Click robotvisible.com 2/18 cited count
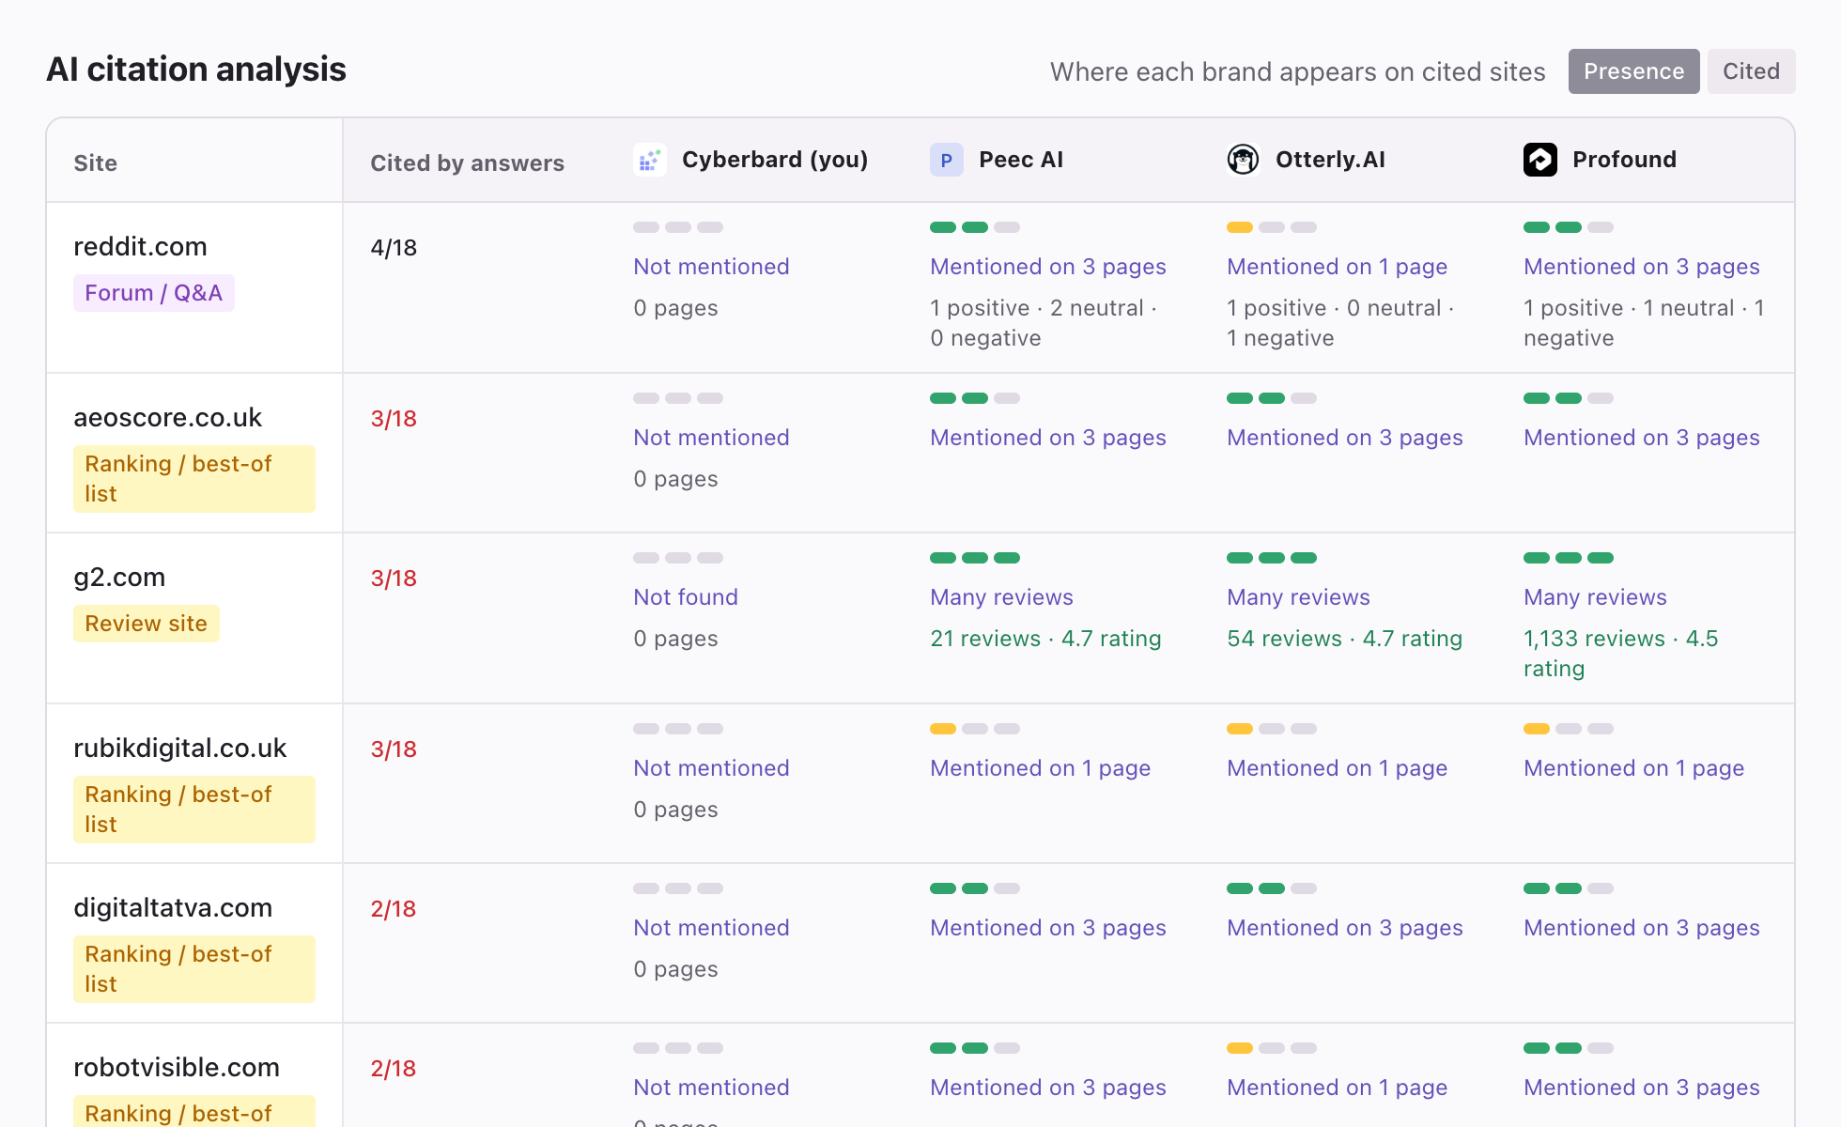Viewport: 1841px width, 1127px height. click(x=394, y=1069)
